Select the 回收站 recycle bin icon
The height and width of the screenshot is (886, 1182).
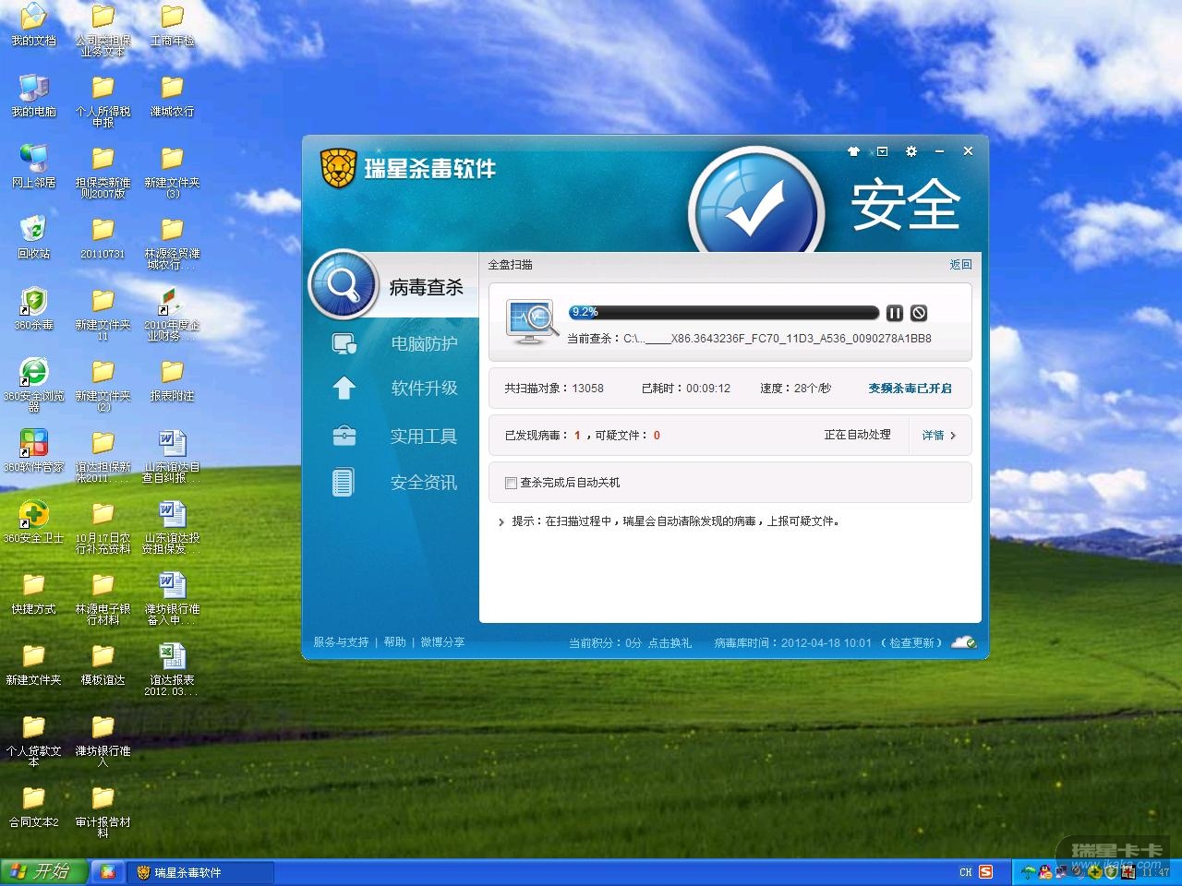pos(33,238)
